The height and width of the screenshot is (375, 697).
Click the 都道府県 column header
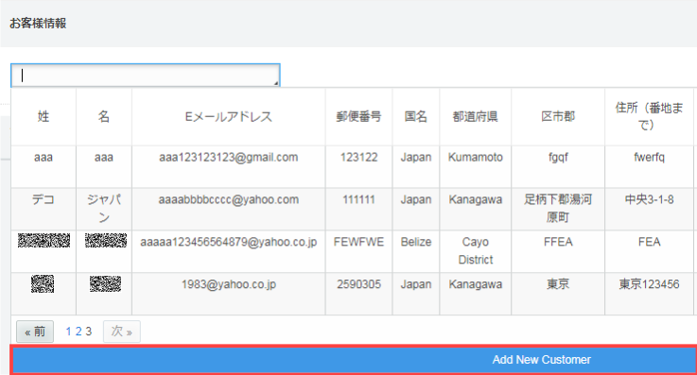pyautogui.click(x=475, y=117)
